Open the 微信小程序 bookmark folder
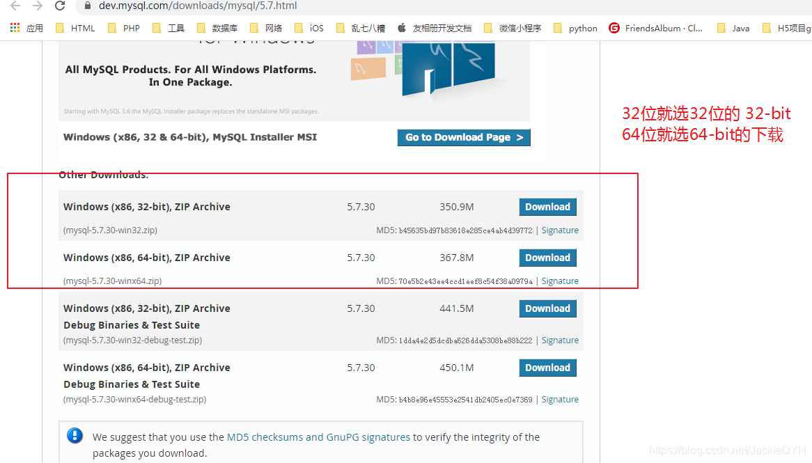The width and height of the screenshot is (812, 463). coord(512,28)
